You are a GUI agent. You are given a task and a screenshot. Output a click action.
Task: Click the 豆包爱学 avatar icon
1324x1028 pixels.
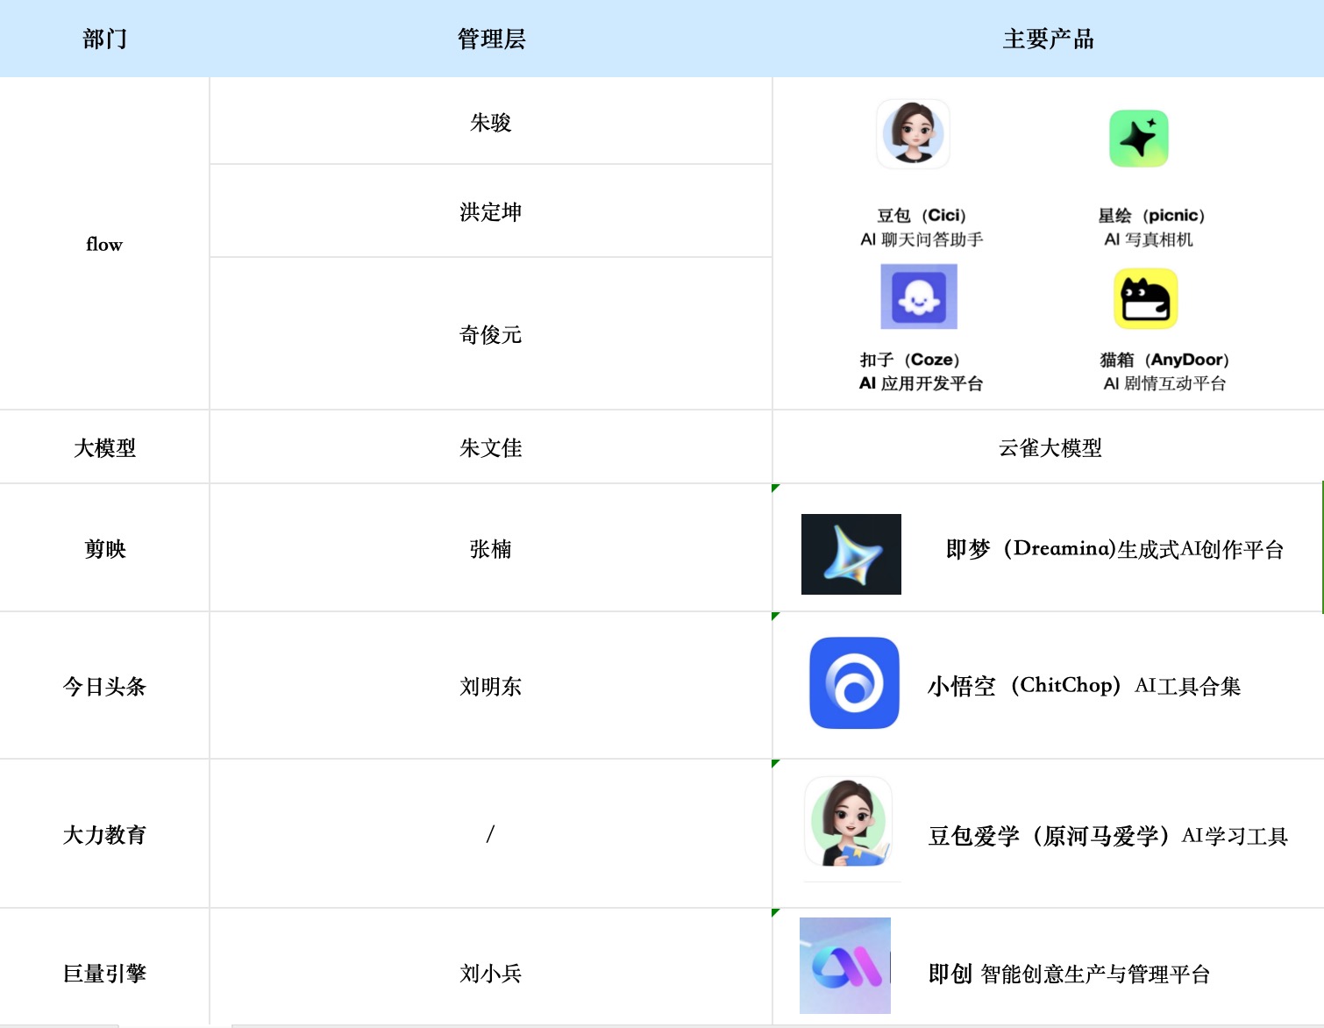(x=849, y=822)
